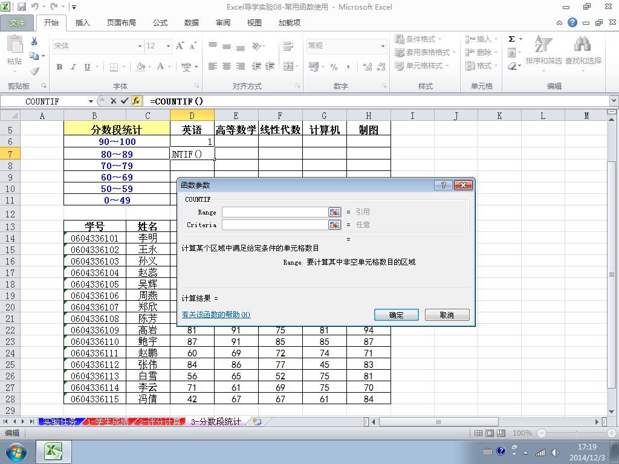The width and height of the screenshot is (619, 464).
Task: Click the Range field collapse dialog icon
Action: [x=334, y=212]
